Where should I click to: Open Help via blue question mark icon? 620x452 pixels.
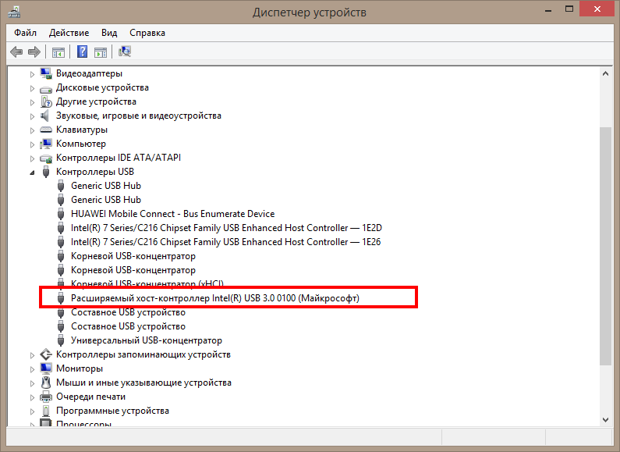[x=82, y=52]
